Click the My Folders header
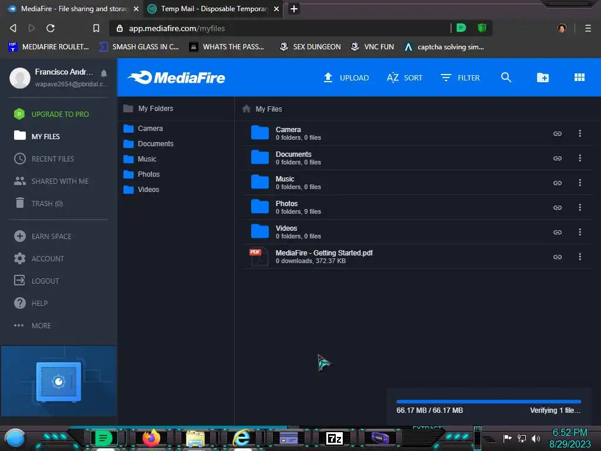The width and height of the screenshot is (601, 451). coord(148,109)
